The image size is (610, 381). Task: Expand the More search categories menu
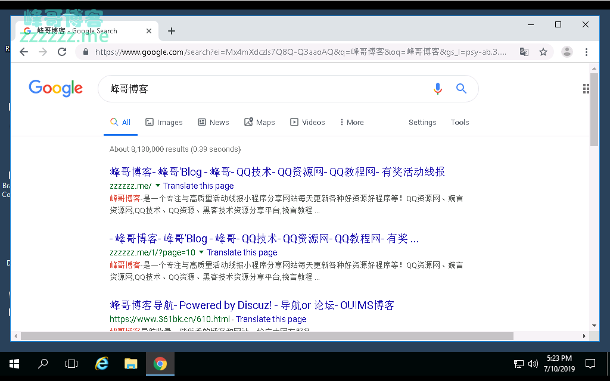click(x=352, y=123)
